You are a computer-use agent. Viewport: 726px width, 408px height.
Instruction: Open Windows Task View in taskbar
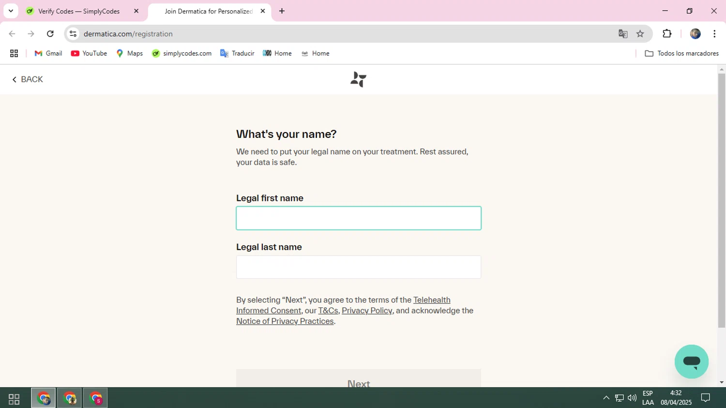(x=14, y=398)
